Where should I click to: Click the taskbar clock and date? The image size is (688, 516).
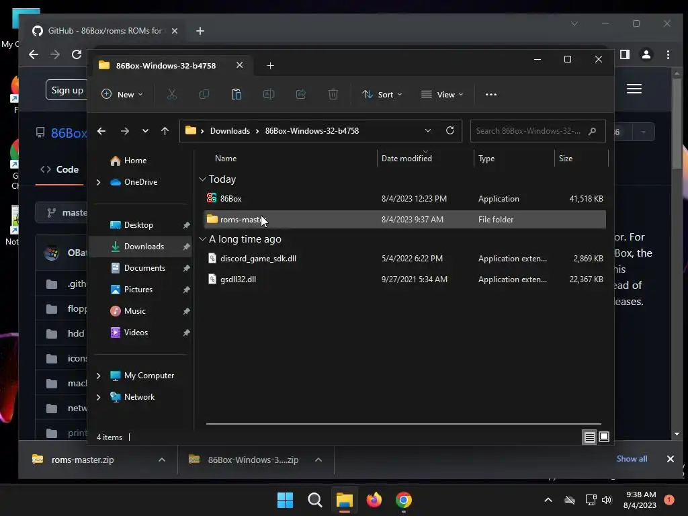[640, 500]
